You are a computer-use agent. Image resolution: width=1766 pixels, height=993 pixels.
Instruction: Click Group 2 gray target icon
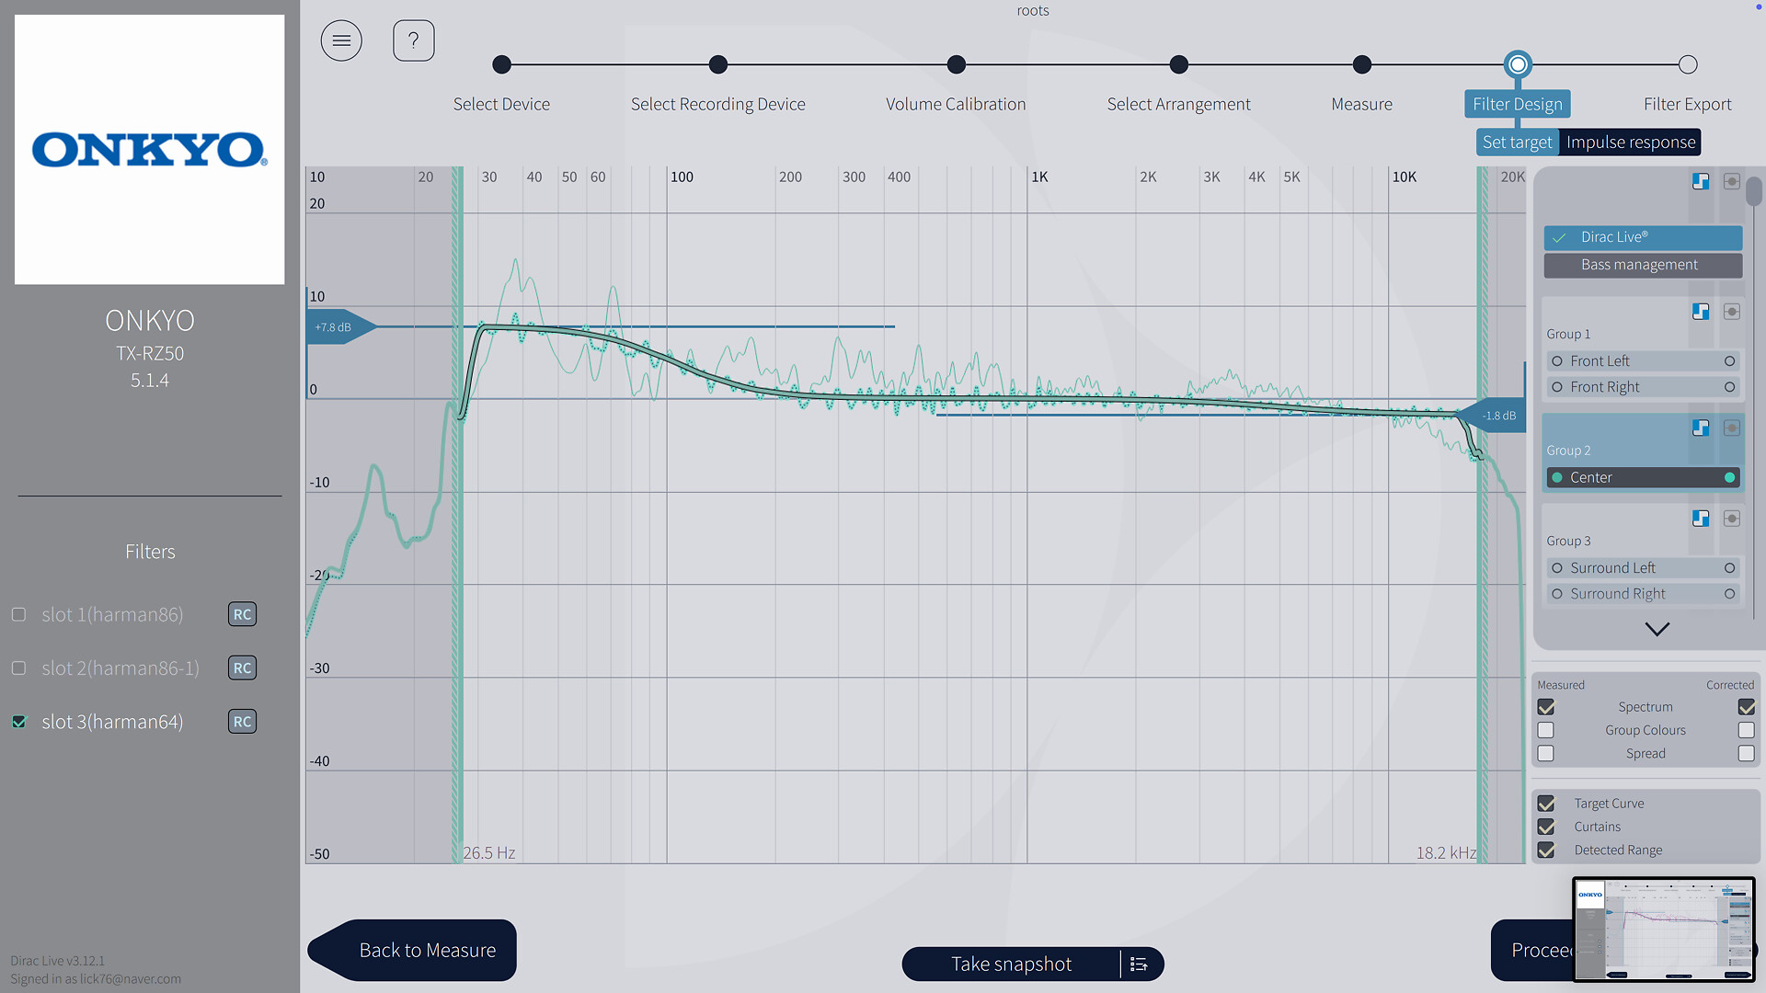click(x=1731, y=428)
